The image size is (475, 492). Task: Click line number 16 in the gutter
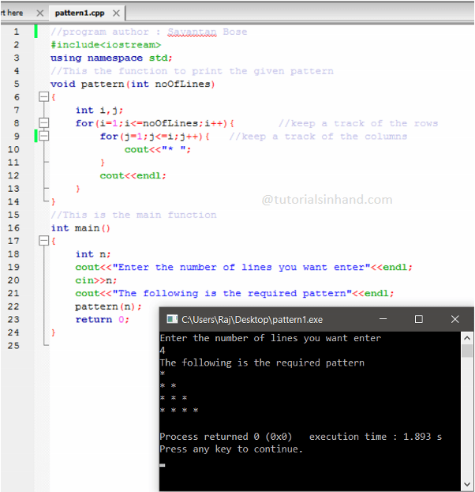13,227
